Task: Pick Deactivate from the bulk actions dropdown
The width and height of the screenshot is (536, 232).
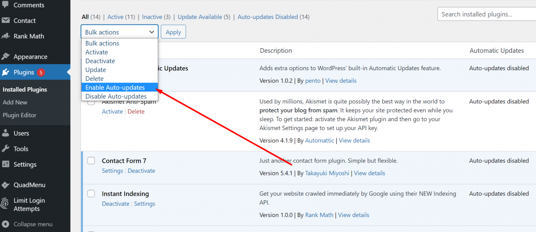Action: pyautogui.click(x=100, y=61)
